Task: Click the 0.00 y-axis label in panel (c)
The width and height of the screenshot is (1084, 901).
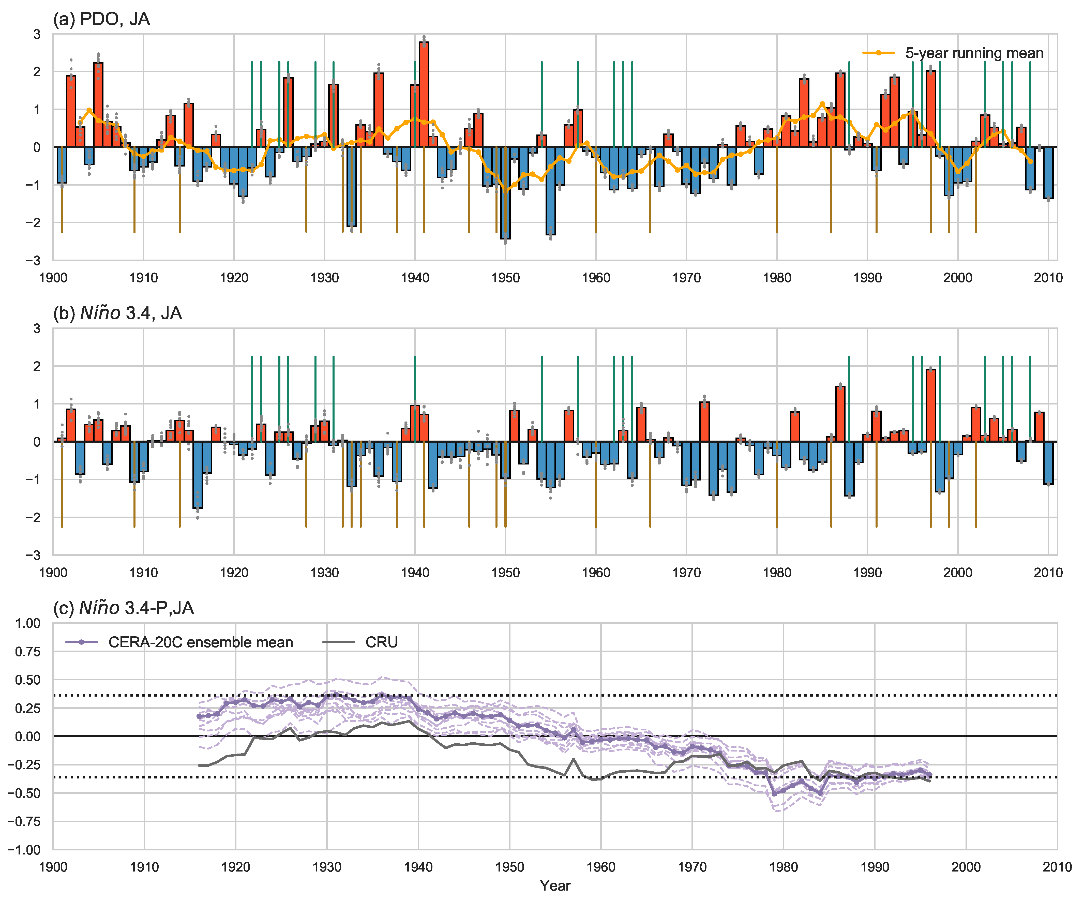Action: [x=27, y=736]
